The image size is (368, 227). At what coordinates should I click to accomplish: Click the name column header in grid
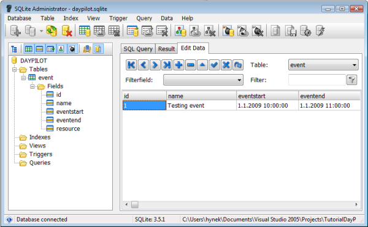click(201, 96)
